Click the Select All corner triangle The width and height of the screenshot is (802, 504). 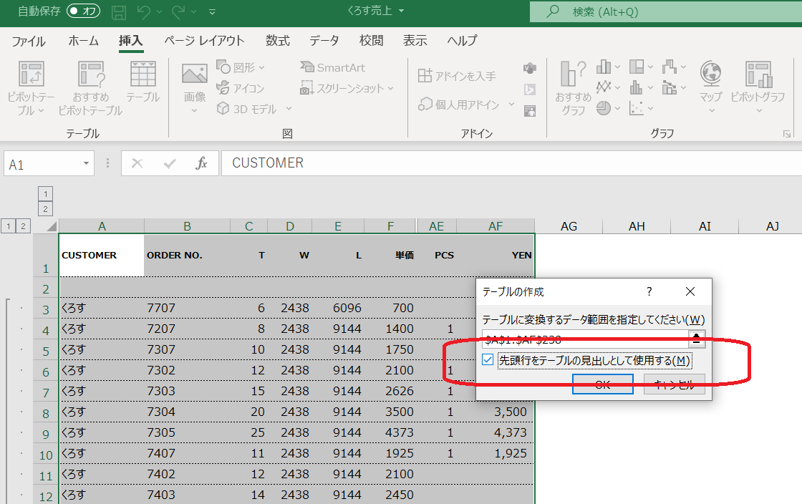[51, 226]
